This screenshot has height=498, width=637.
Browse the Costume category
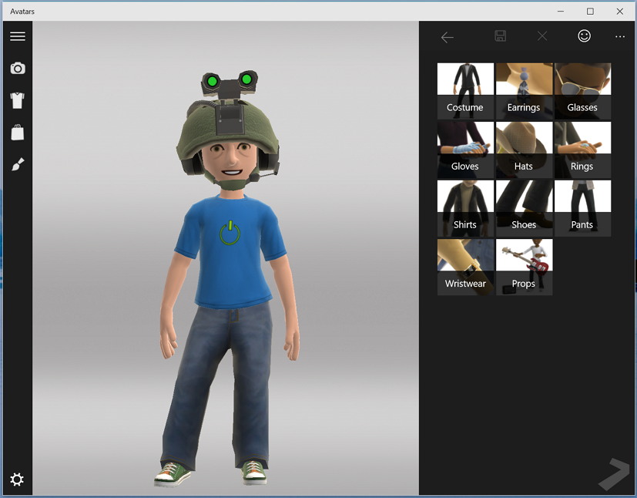(465, 90)
